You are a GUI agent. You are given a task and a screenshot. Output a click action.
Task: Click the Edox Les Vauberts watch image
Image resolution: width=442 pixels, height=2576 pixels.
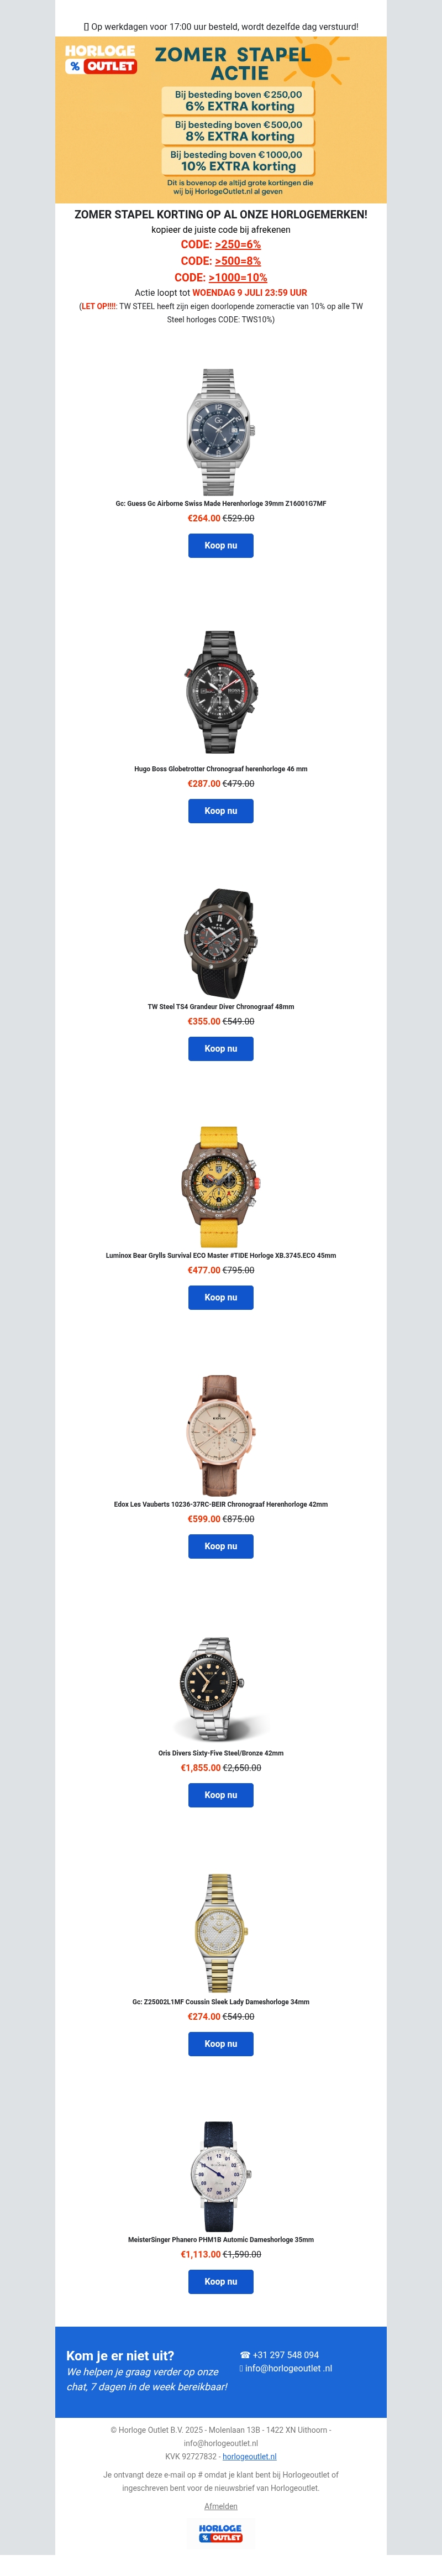pos(221,1435)
